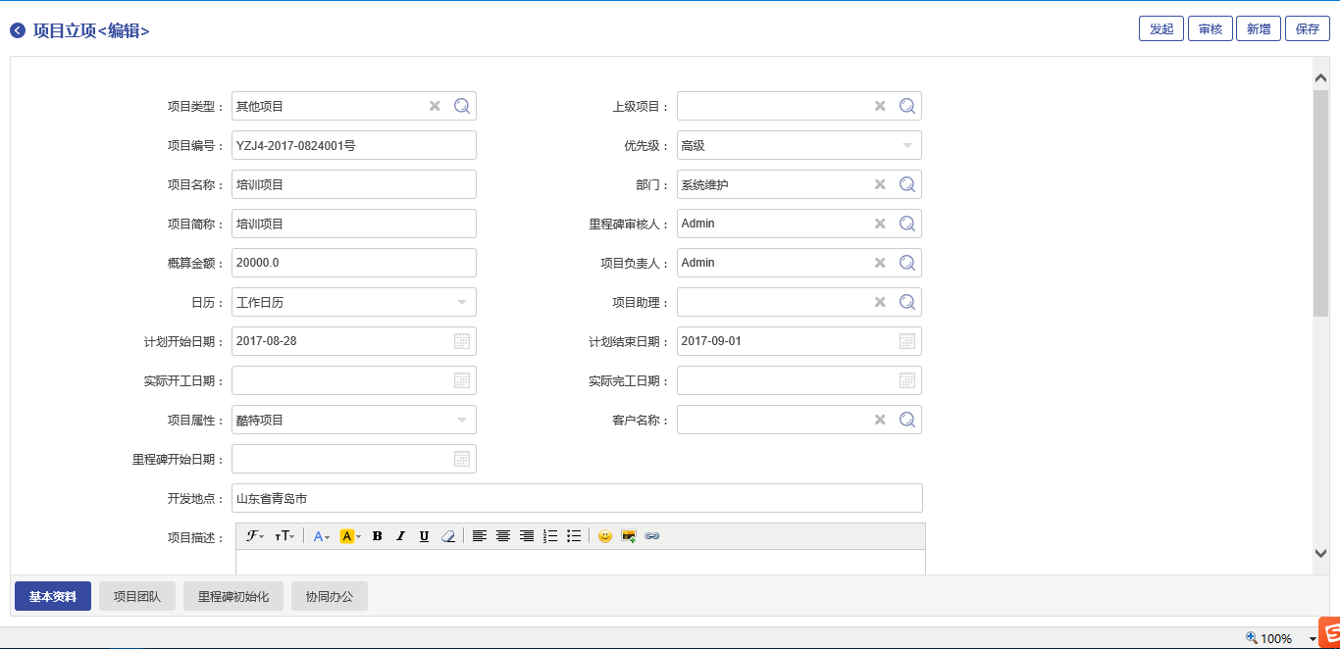Open calendar picker for 计划开始日期

(x=462, y=341)
